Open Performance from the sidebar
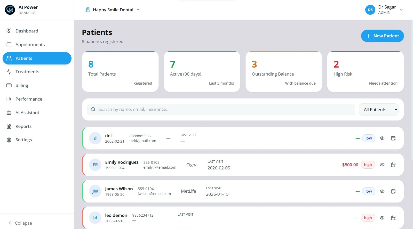413x229 pixels. 37,99
